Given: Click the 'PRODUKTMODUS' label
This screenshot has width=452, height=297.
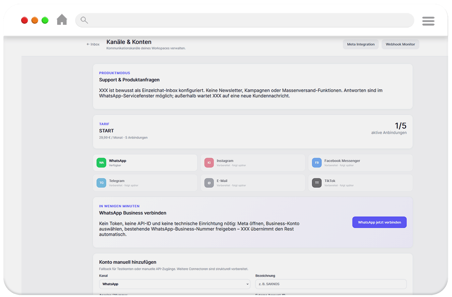Looking at the screenshot, I should 115,73.
